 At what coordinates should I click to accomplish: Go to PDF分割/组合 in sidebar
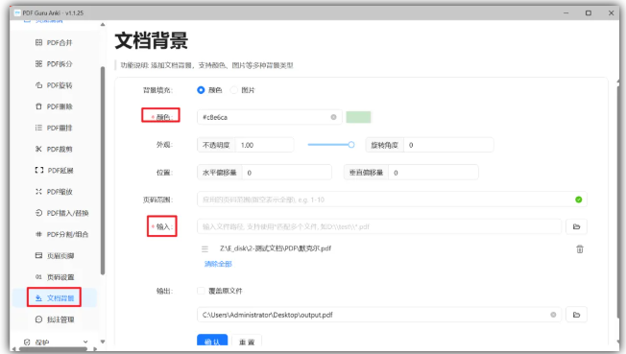pyautogui.click(x=61, y=234)
